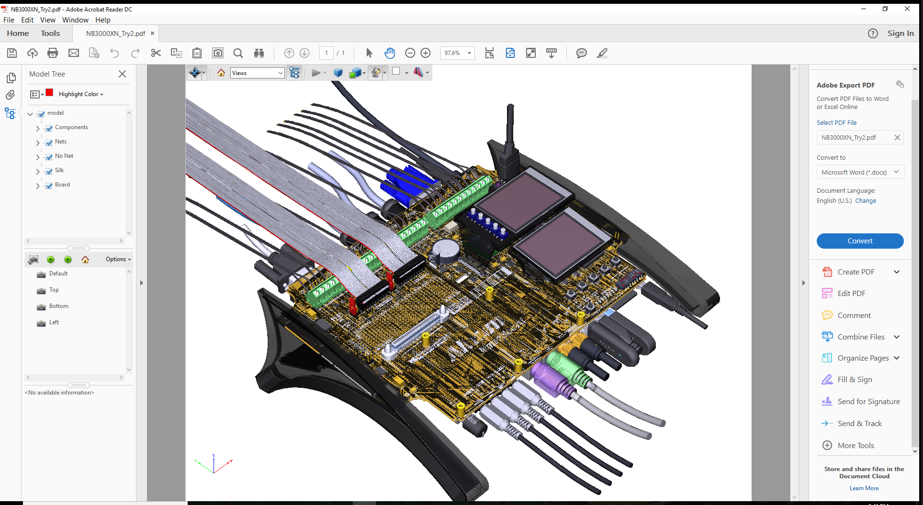Expand the Nets tree node

pos(38,143)
